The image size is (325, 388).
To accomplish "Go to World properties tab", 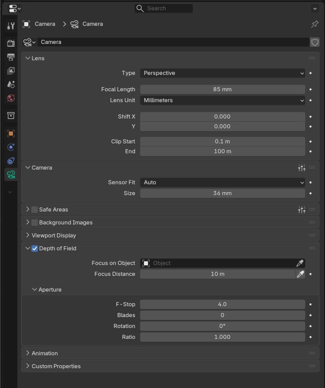I will (11, 98).
